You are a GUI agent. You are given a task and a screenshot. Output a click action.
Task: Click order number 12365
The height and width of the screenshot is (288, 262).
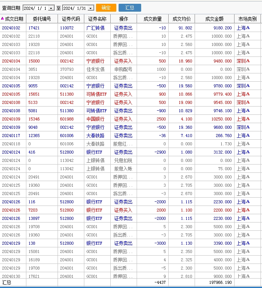click(x=34, y=136)
